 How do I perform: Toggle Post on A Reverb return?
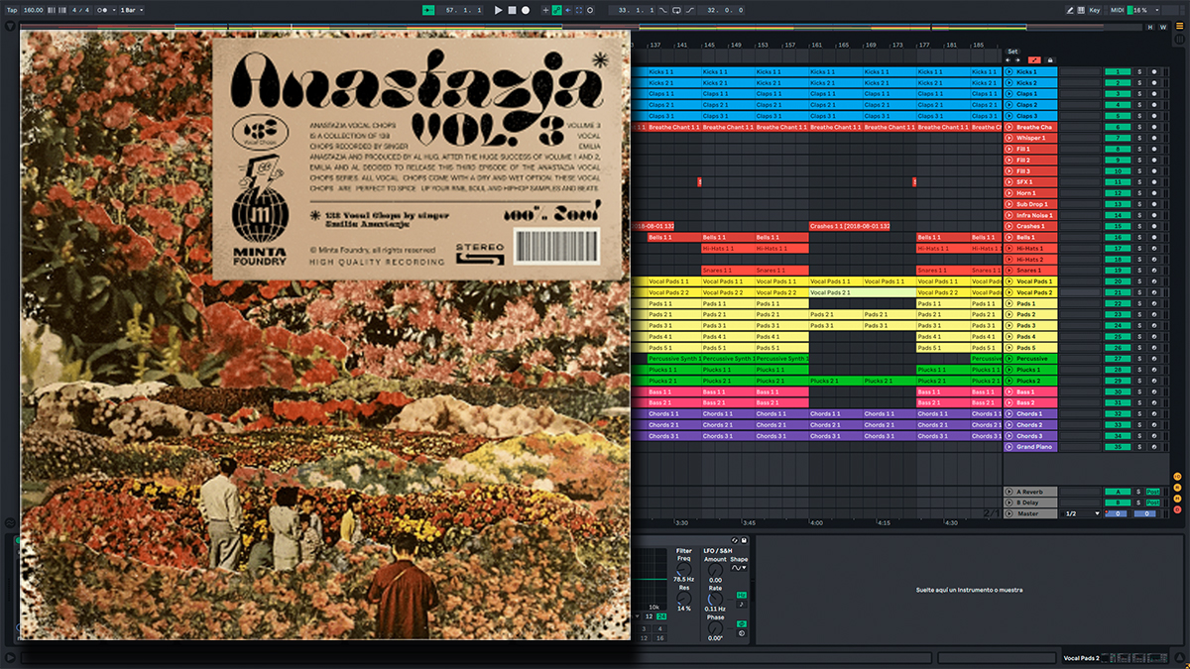click(1153, 492)
